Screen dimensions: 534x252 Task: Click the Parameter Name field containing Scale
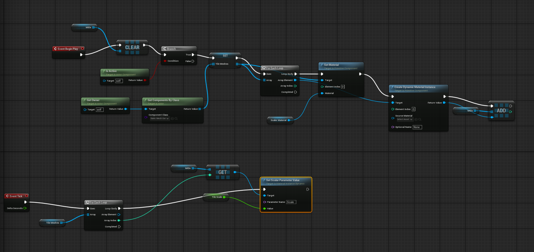pos(291,202)
